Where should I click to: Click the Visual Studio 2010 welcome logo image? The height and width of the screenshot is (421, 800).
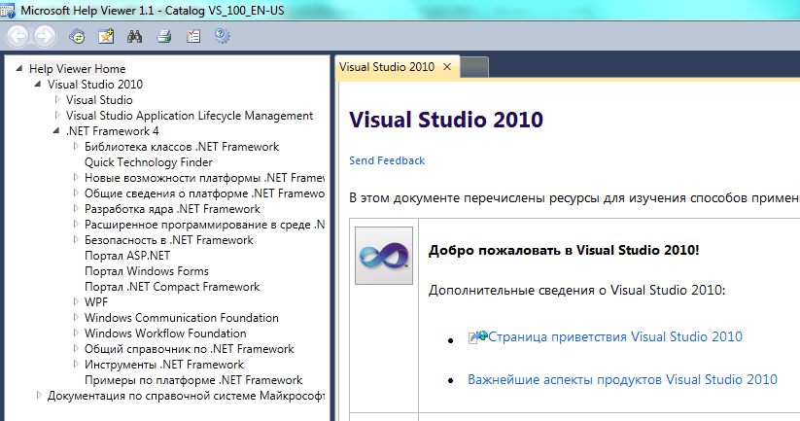point(383,255)
